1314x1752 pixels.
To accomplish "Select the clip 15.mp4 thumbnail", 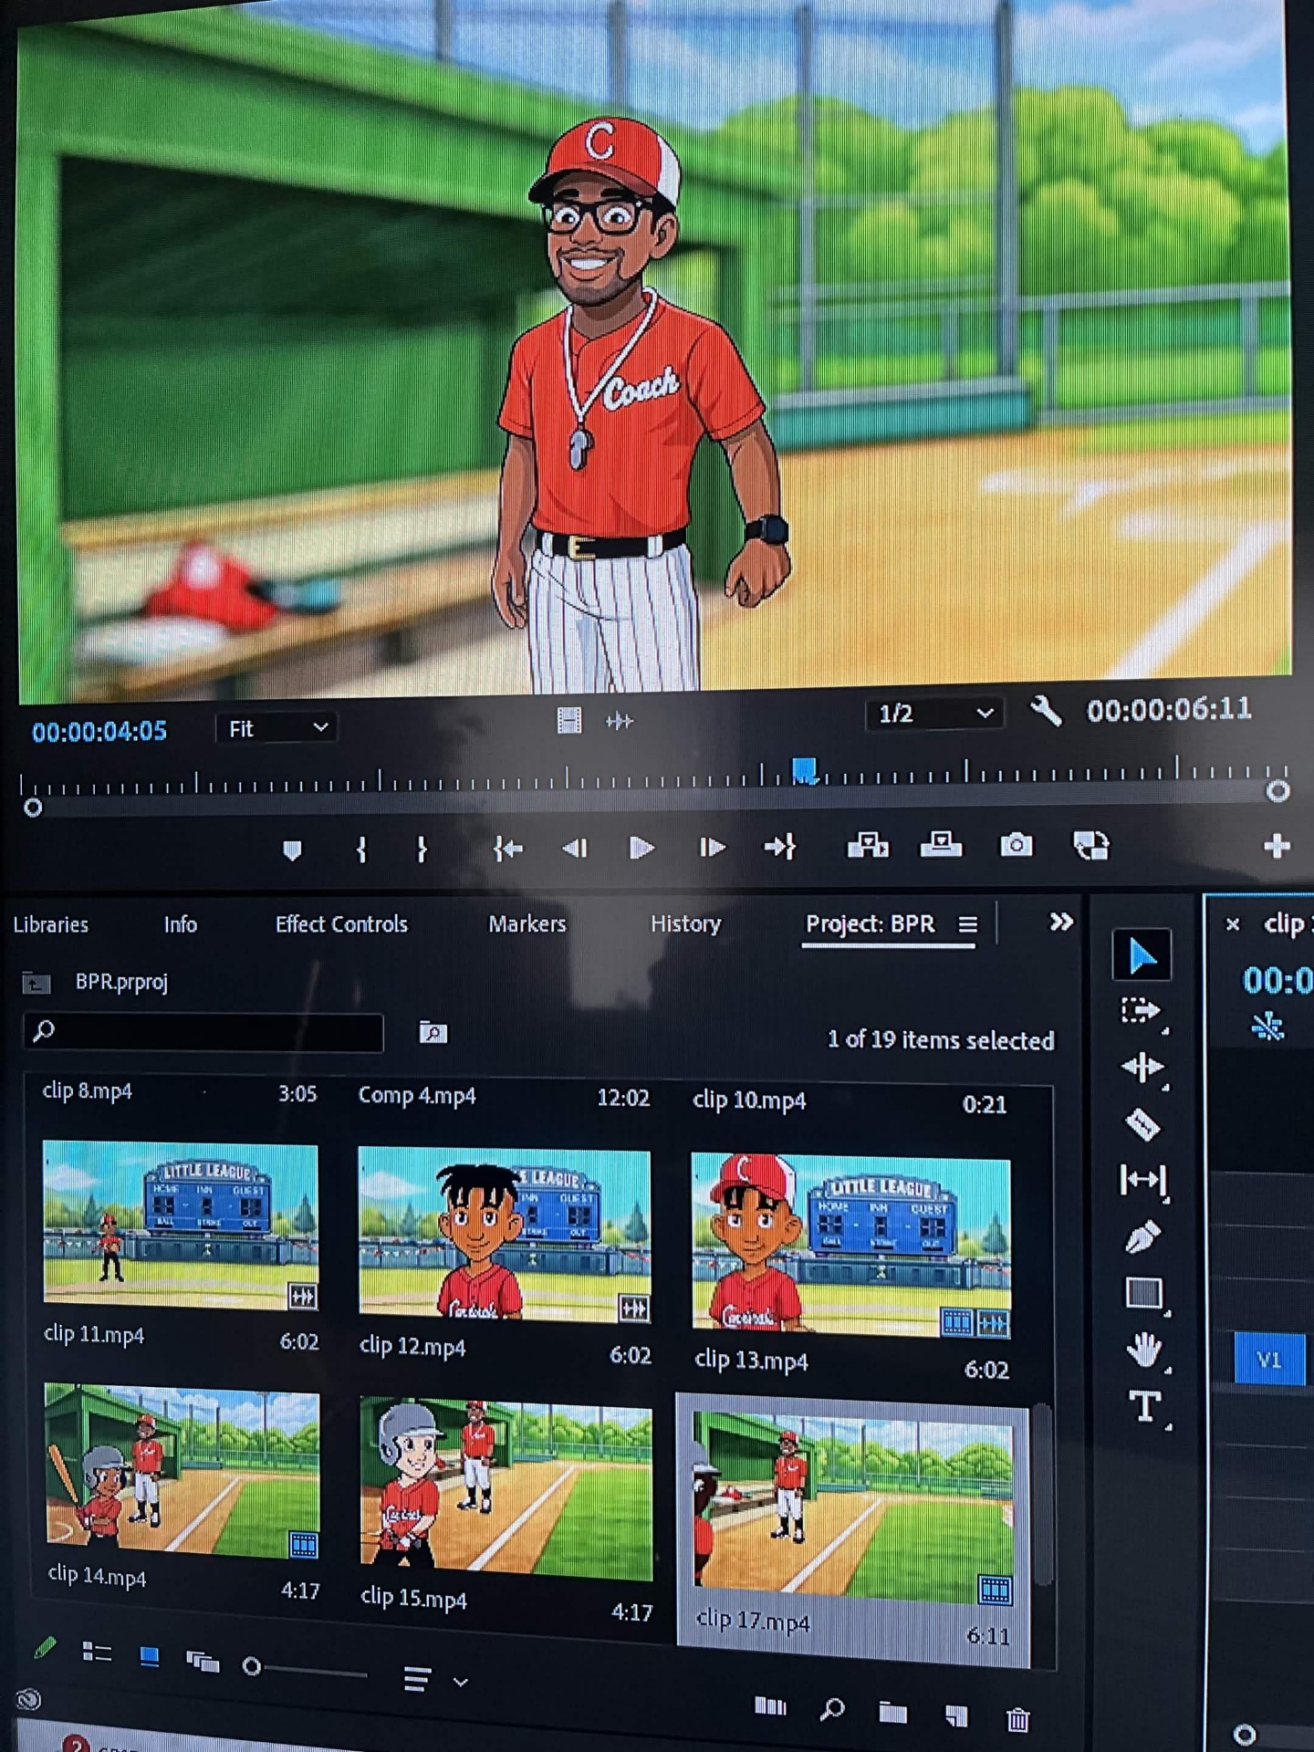I will 506,1488.
